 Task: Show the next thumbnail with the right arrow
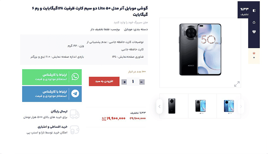click(241, 107)
